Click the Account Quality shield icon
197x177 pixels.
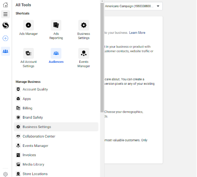[x=18, y=89]
